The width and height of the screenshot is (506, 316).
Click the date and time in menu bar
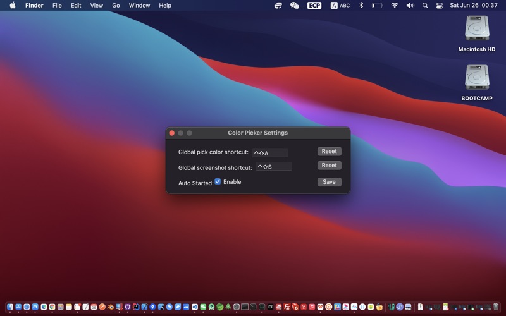click(474, 6)
